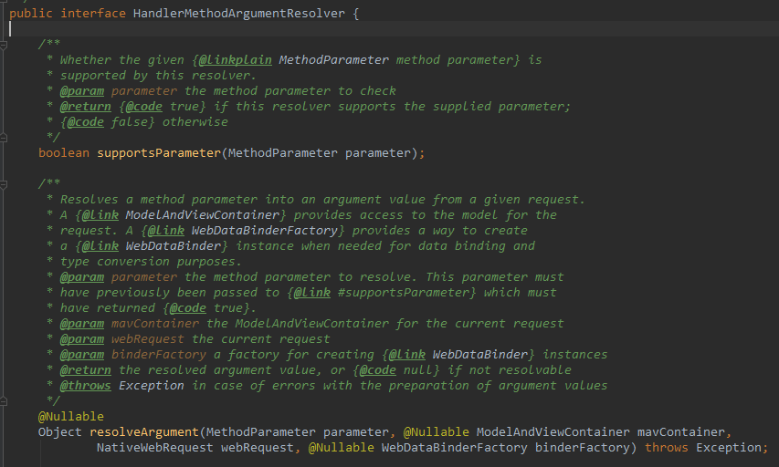
Task: Collapse the Javadoc fold above supportsParameter
Action: click(4, 46)
